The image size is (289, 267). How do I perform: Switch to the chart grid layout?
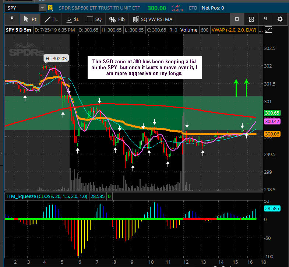[251, 19]
